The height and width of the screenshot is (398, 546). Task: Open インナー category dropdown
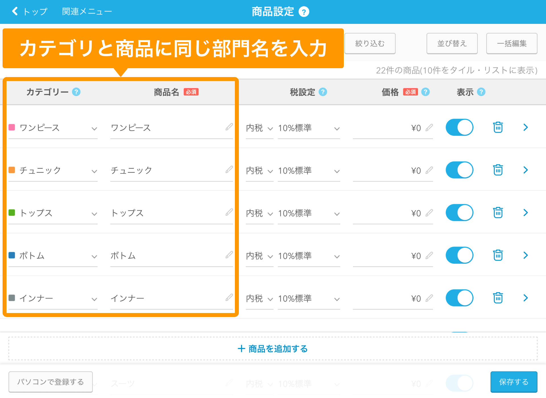(53, 298)
